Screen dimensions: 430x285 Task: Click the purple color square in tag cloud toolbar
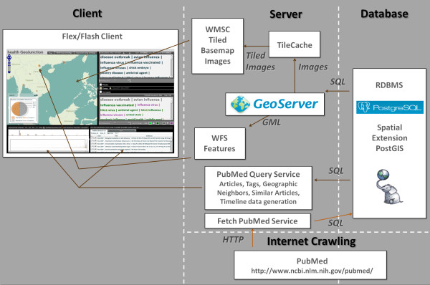coord(171,123)
